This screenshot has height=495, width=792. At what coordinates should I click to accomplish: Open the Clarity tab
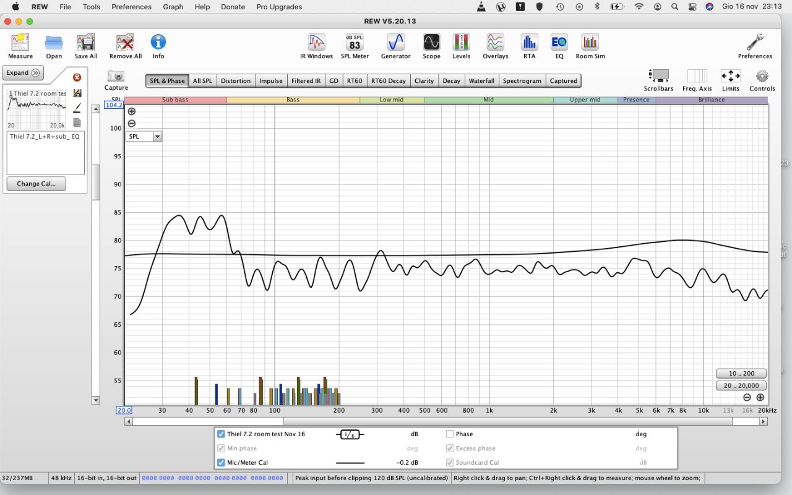(x=424, y=80)
